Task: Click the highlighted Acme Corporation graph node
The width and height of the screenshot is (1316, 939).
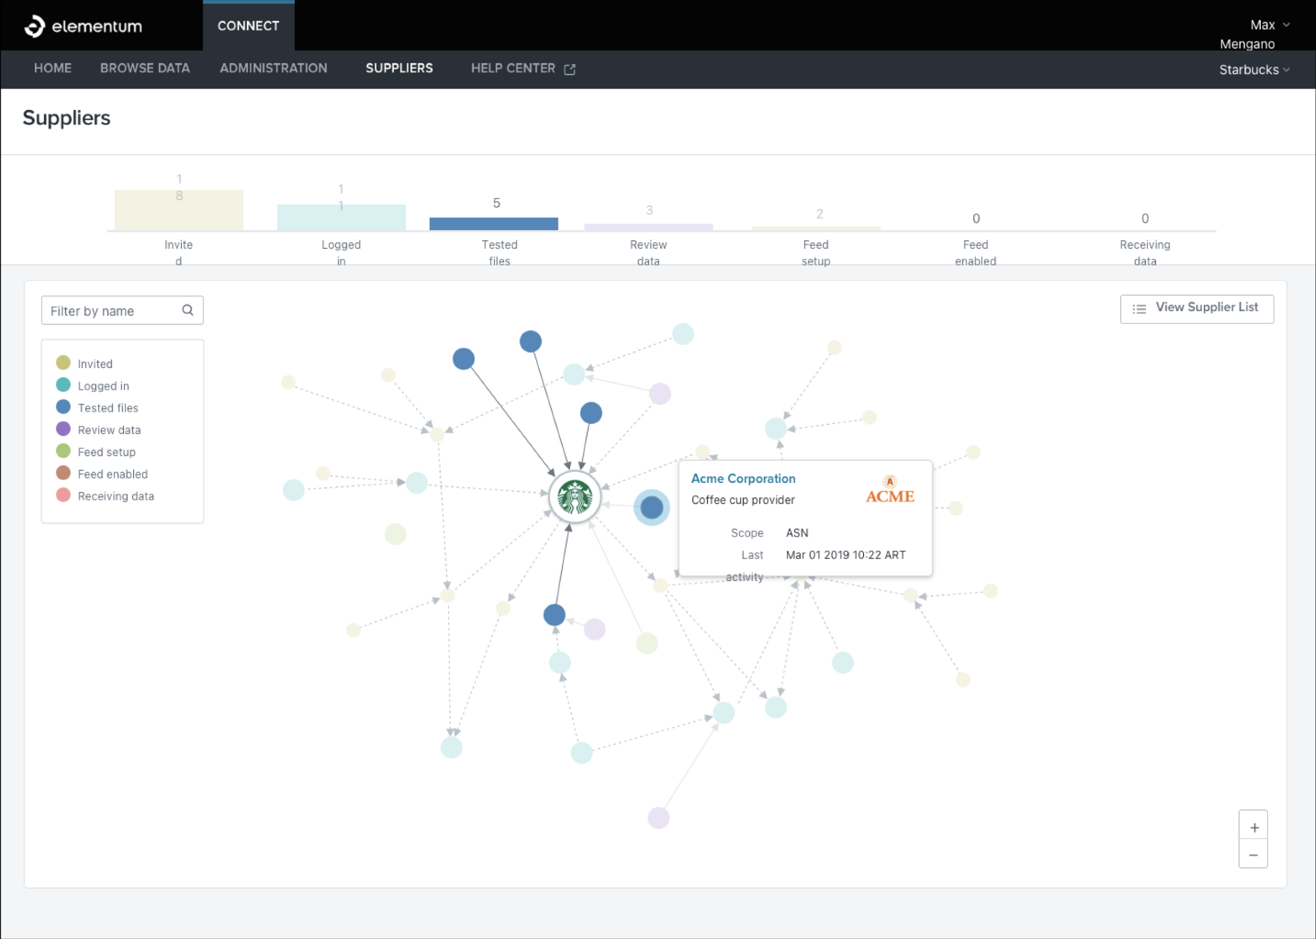Action: tap(651, 507)
